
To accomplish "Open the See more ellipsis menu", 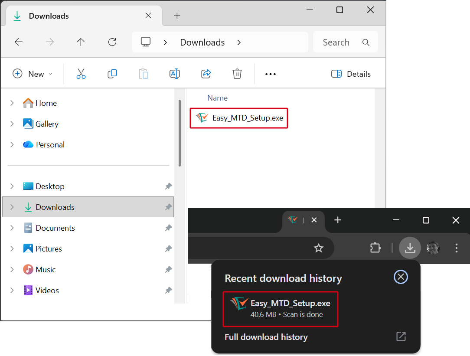I will [x=270, y=74].
